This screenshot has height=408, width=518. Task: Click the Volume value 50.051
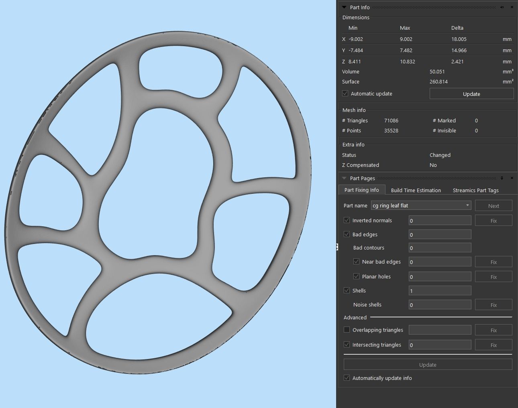(x=437, y=71)
